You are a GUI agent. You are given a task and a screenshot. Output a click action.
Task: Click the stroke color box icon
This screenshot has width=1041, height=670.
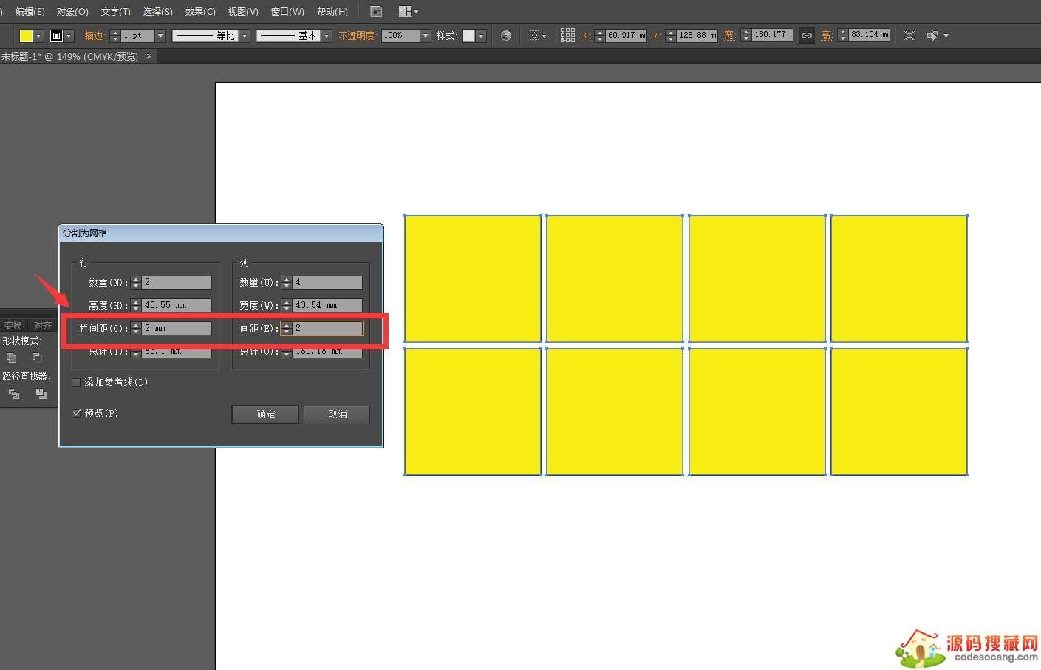click(x=56, y=35)
